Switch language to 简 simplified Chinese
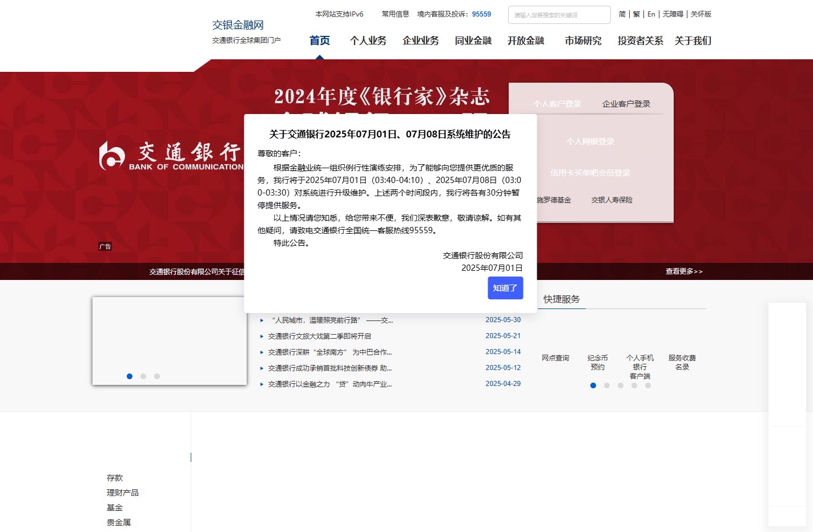The image size is (813, 532). coord(622,14)
